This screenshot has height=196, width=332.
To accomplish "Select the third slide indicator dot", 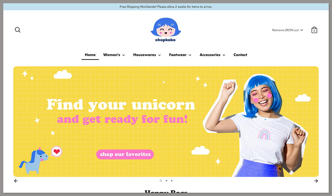I will pyautogui.click(x=172, y=181).
